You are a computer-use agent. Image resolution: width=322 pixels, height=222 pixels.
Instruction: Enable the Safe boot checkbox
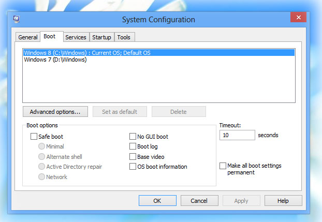(x=34, y=137)
